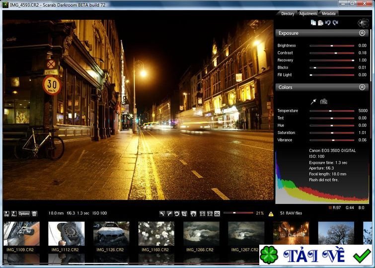375x268 pixels.
Task: Collapse the Colors panel
Action: (362, 87)
